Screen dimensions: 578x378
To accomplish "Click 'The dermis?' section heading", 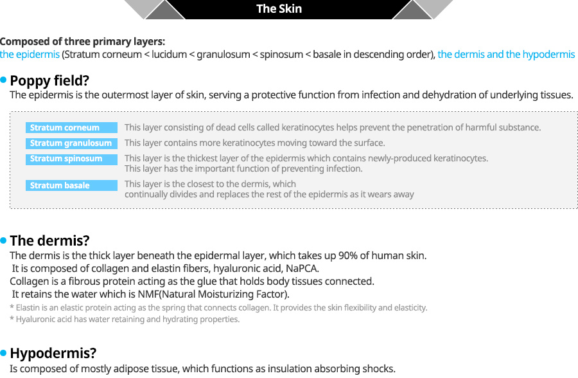I will 49,240.
